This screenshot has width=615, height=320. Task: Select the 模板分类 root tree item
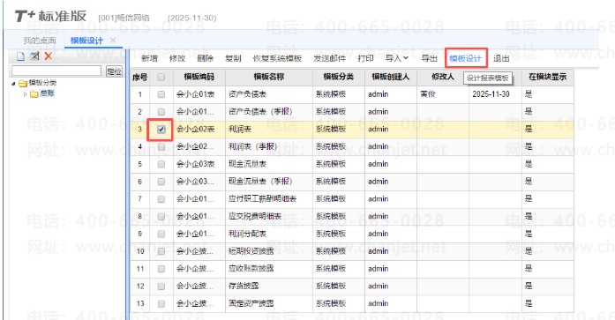coord(42,83)
